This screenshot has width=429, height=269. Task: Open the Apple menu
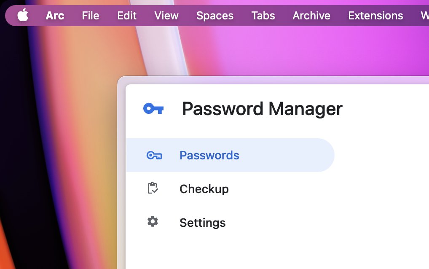pyautogui.click(x=23, y=15)
